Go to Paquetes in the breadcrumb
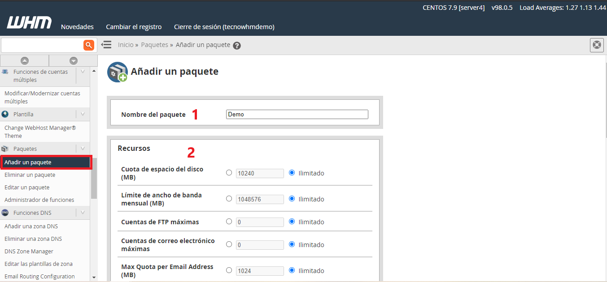Screen dimensions: 607x282 (154, 45)
